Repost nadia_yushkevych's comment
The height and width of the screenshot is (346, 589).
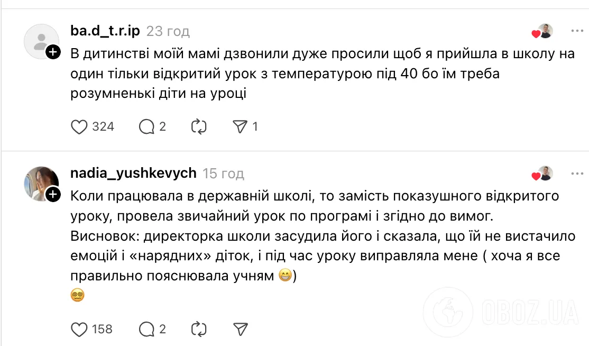pos(198,329)
